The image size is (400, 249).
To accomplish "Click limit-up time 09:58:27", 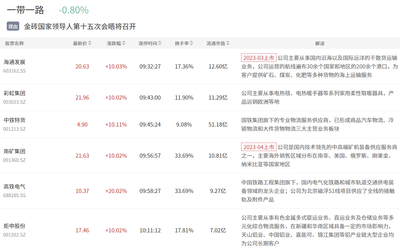I will pyautogui.click(x=150, y=191).
